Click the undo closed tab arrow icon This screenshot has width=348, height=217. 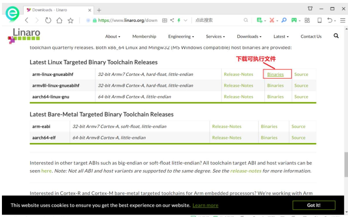[330, 20]
